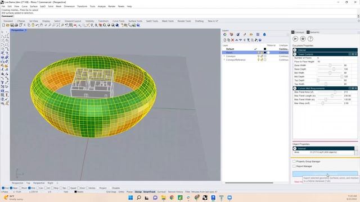Switch to the Curve Tools toolbar tab
Screen dimensions: 360x202
(x=119, y=21)
